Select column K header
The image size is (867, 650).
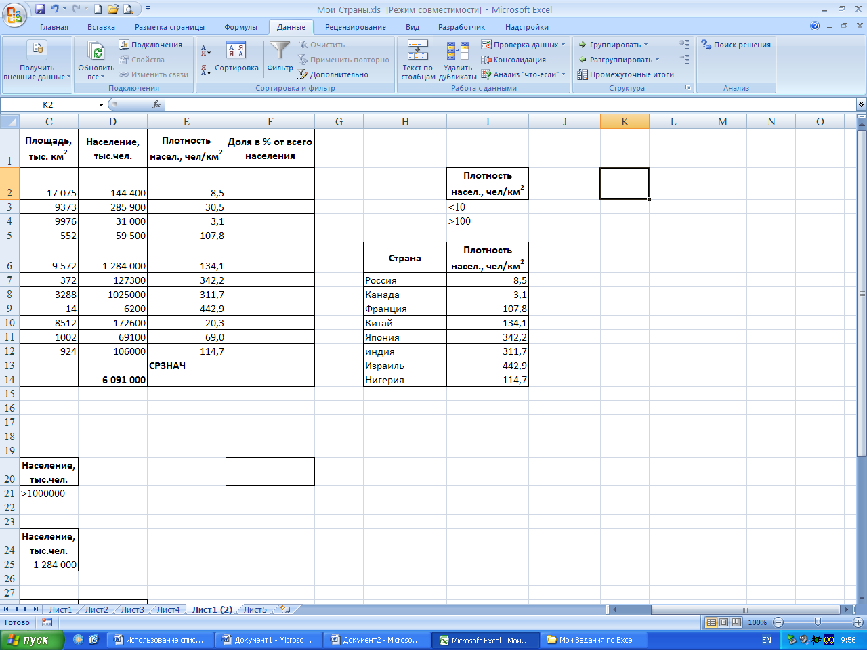[625, 122]
